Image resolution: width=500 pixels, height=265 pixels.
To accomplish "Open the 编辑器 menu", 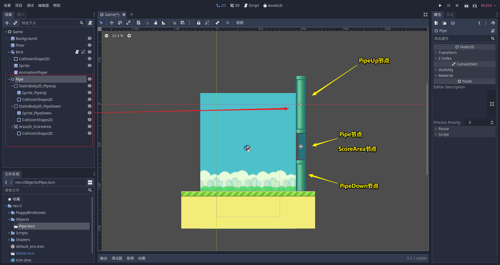I will pos(43,5).
